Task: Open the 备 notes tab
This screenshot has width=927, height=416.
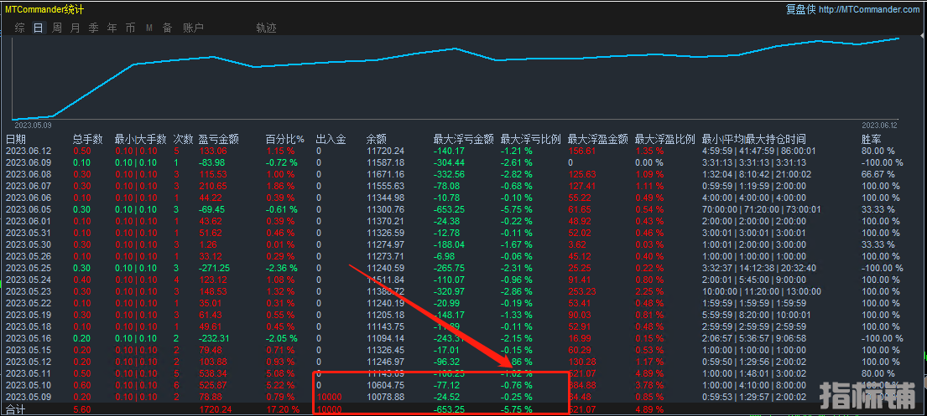Action: coord(167,28)
